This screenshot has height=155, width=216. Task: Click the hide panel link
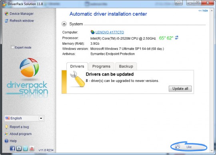click(x=203, y=11)
